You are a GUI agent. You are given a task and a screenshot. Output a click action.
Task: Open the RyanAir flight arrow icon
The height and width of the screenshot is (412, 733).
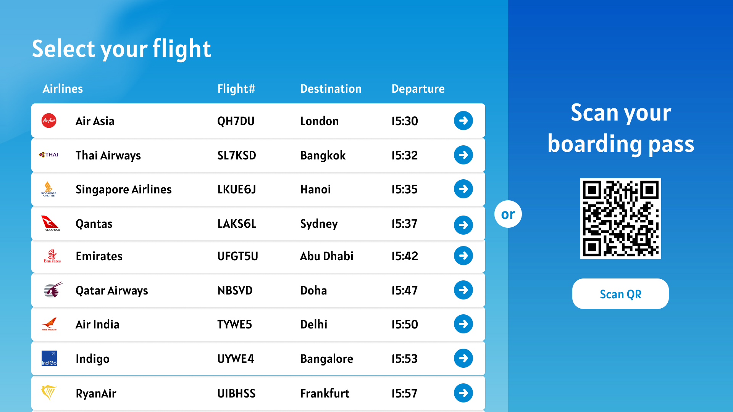click(463, 393)
